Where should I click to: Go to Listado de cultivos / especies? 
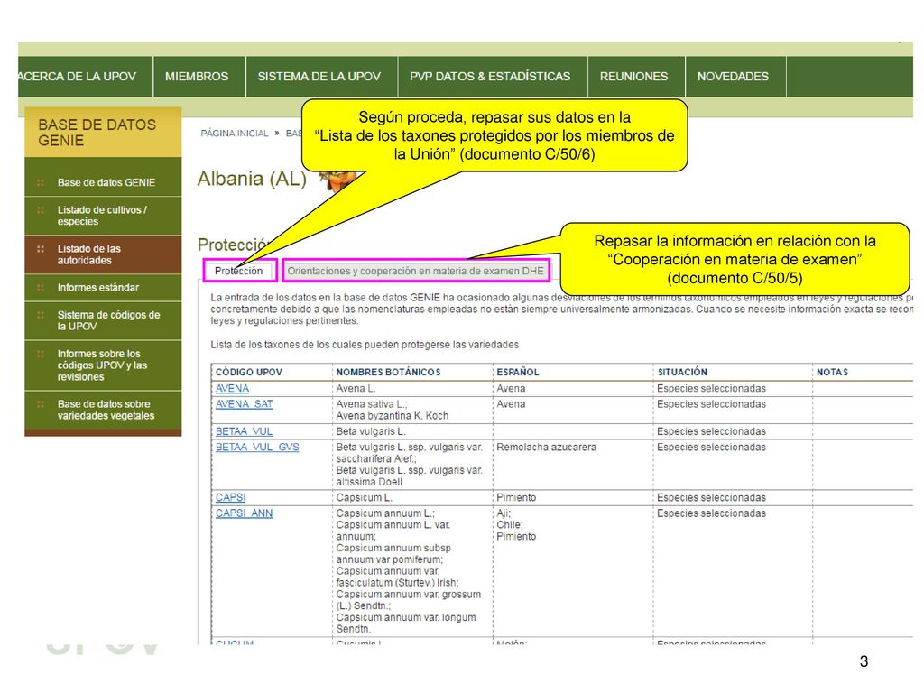coord(102,216)
